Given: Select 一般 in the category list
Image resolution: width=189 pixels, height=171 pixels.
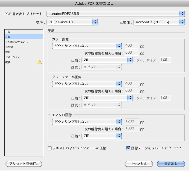Looking at the screenshot, I should [x=24, y=32].
